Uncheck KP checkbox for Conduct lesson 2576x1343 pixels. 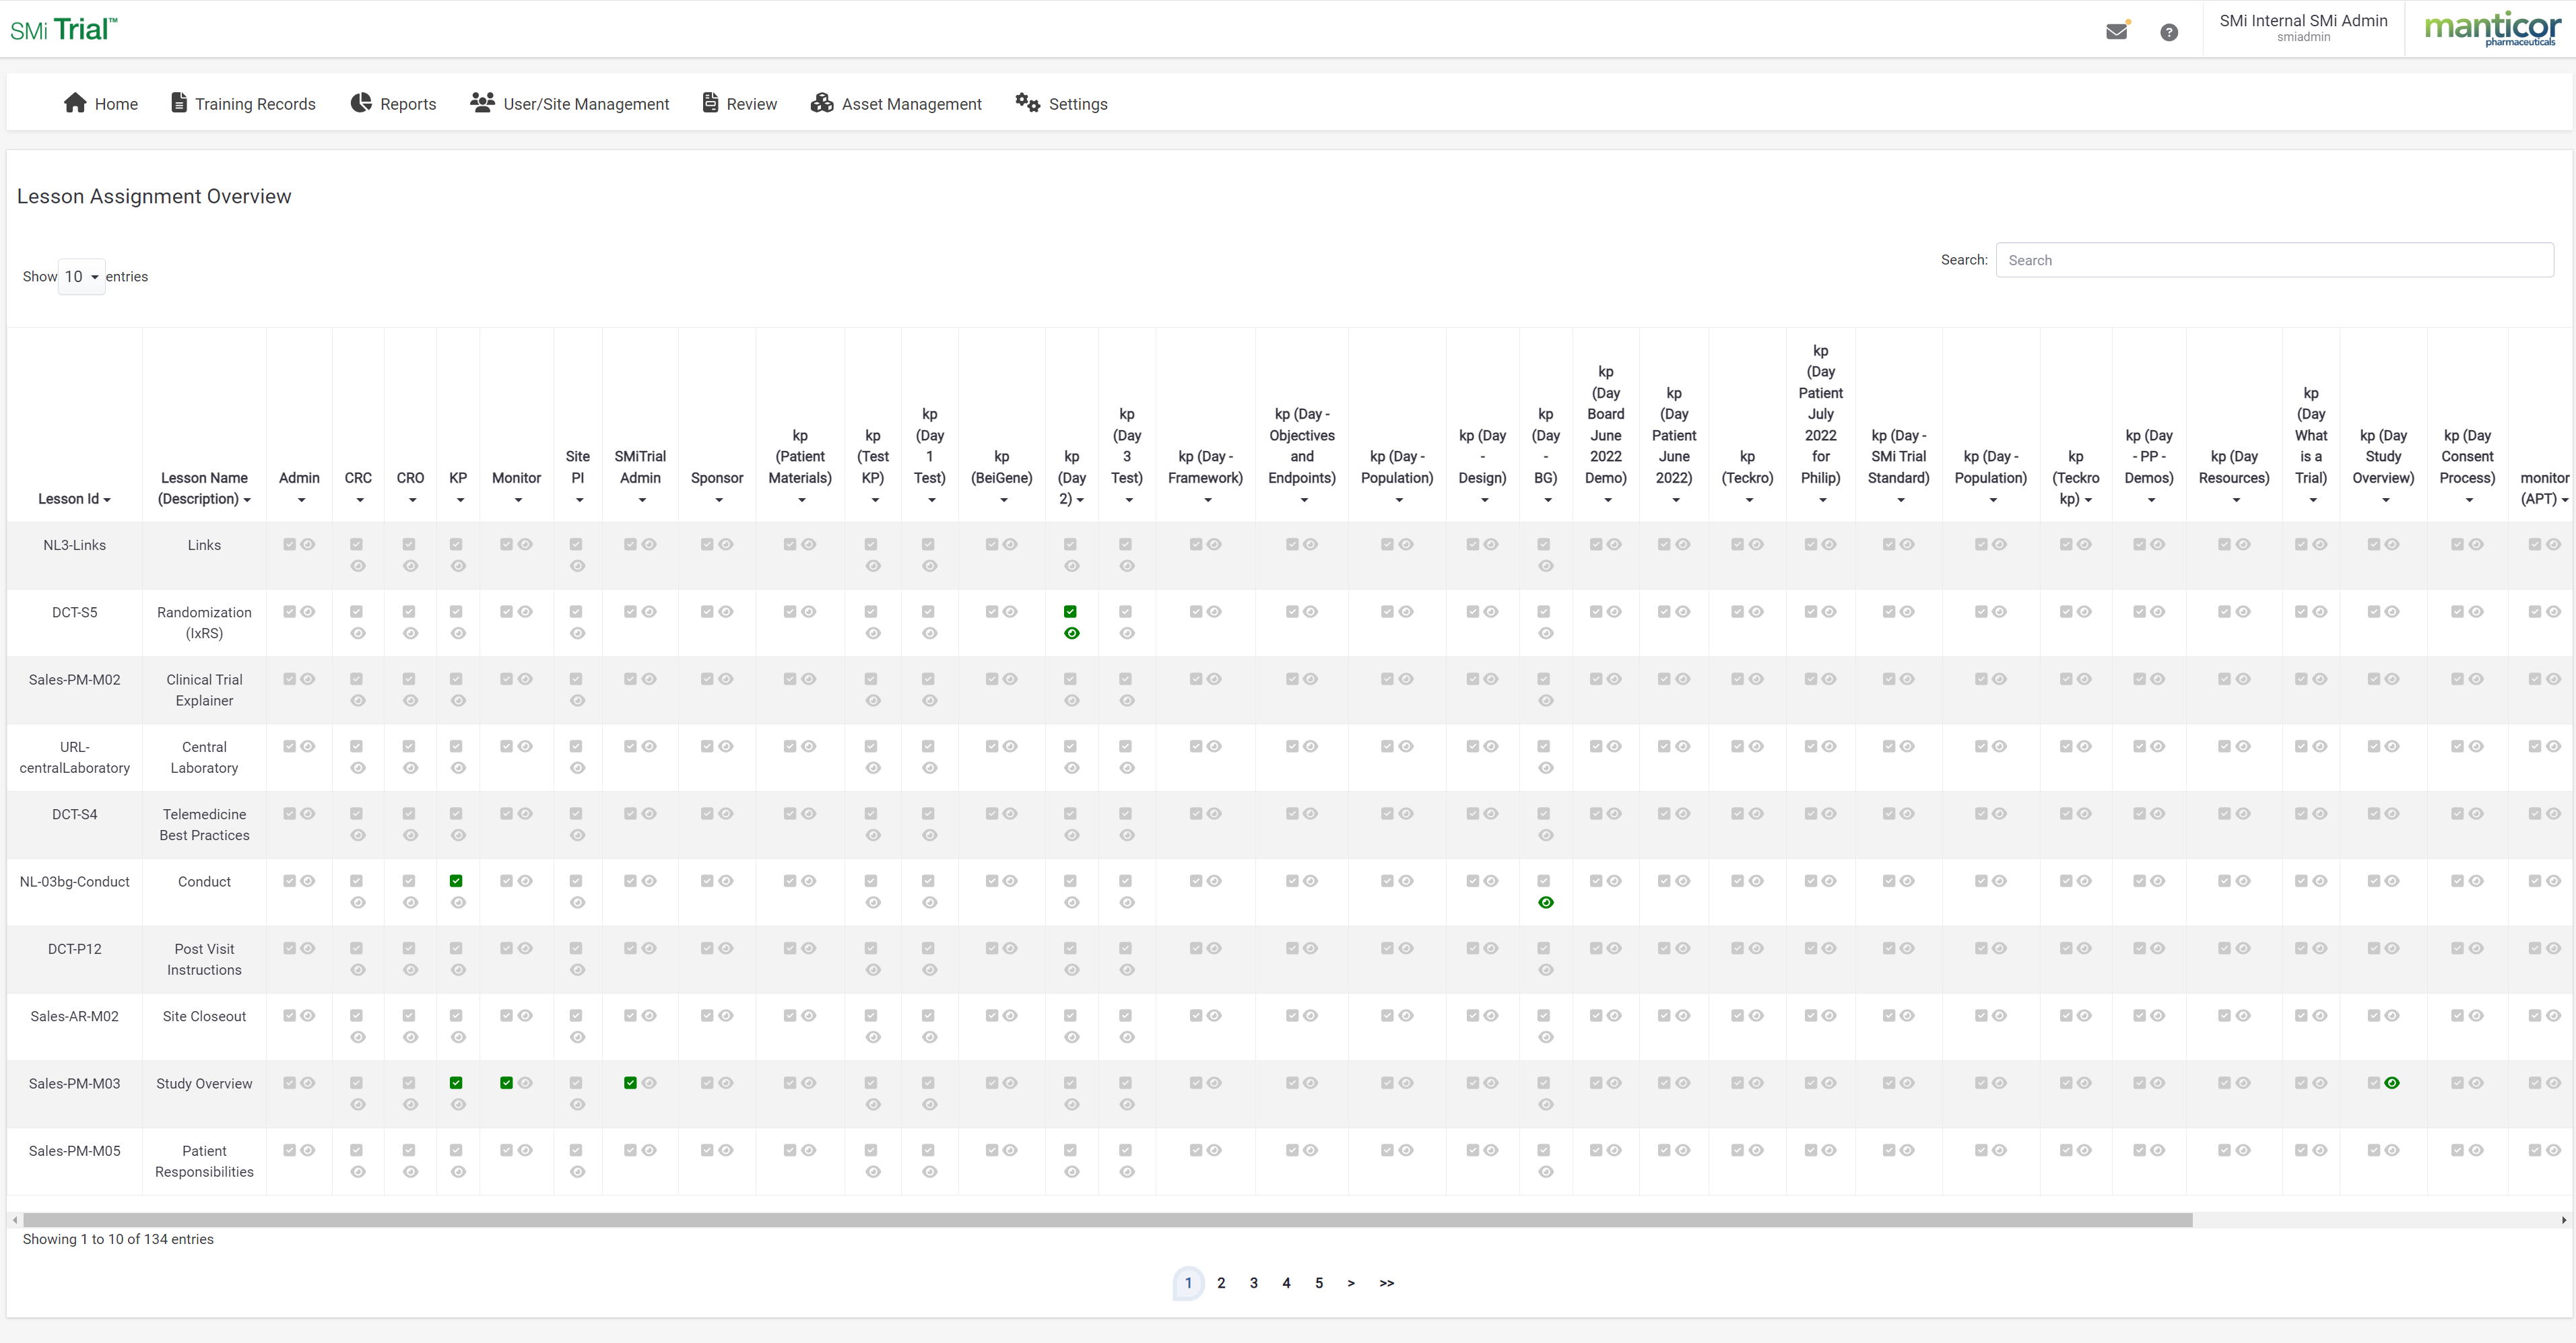click(x=456, y=881)
